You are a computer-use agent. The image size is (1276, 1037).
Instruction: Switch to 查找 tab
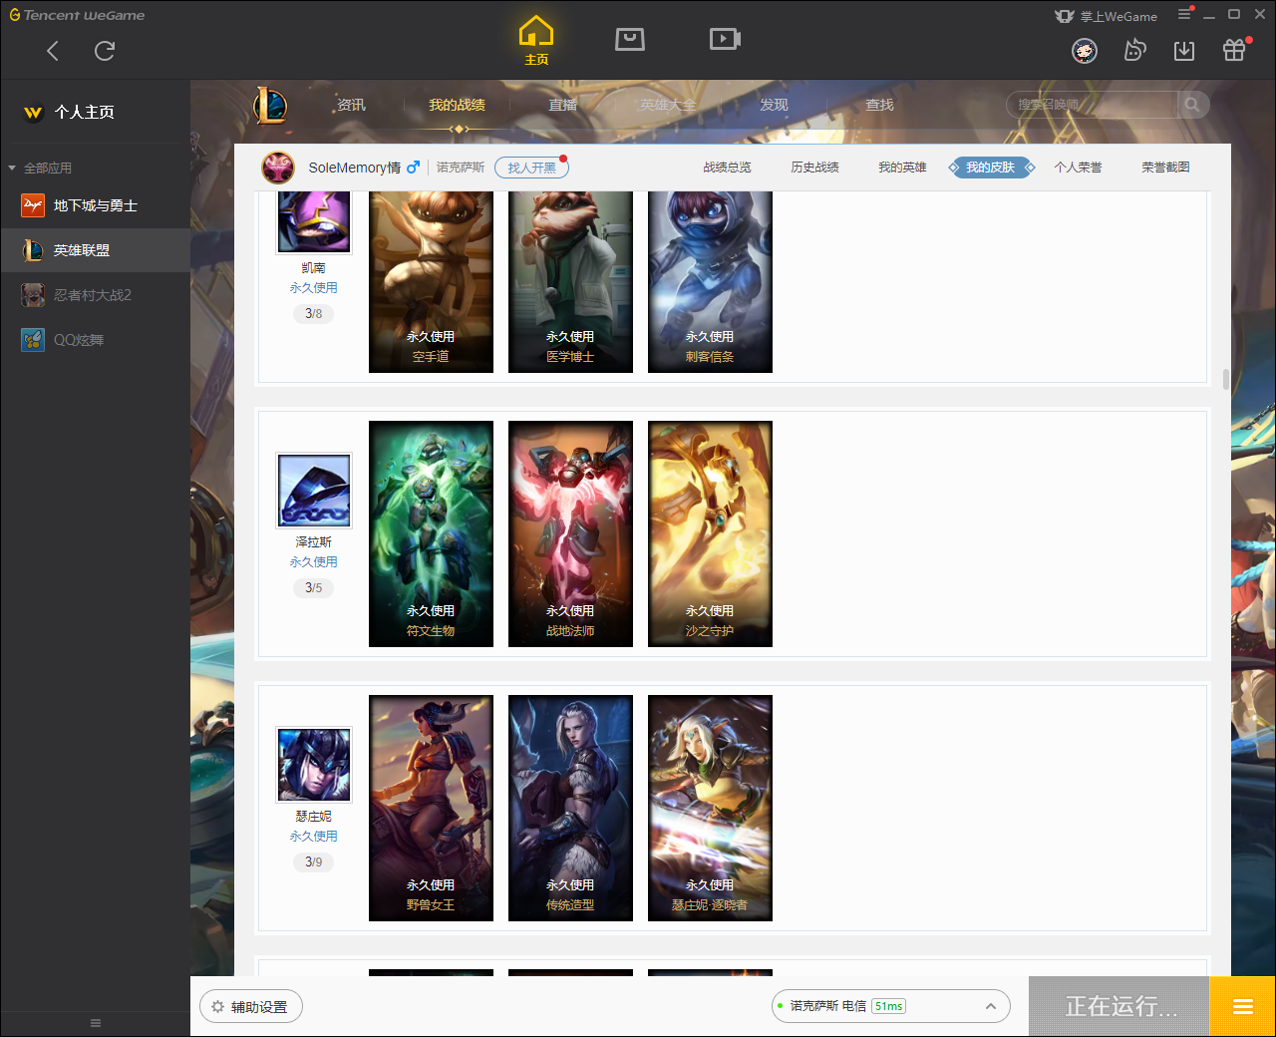(879, 105)
